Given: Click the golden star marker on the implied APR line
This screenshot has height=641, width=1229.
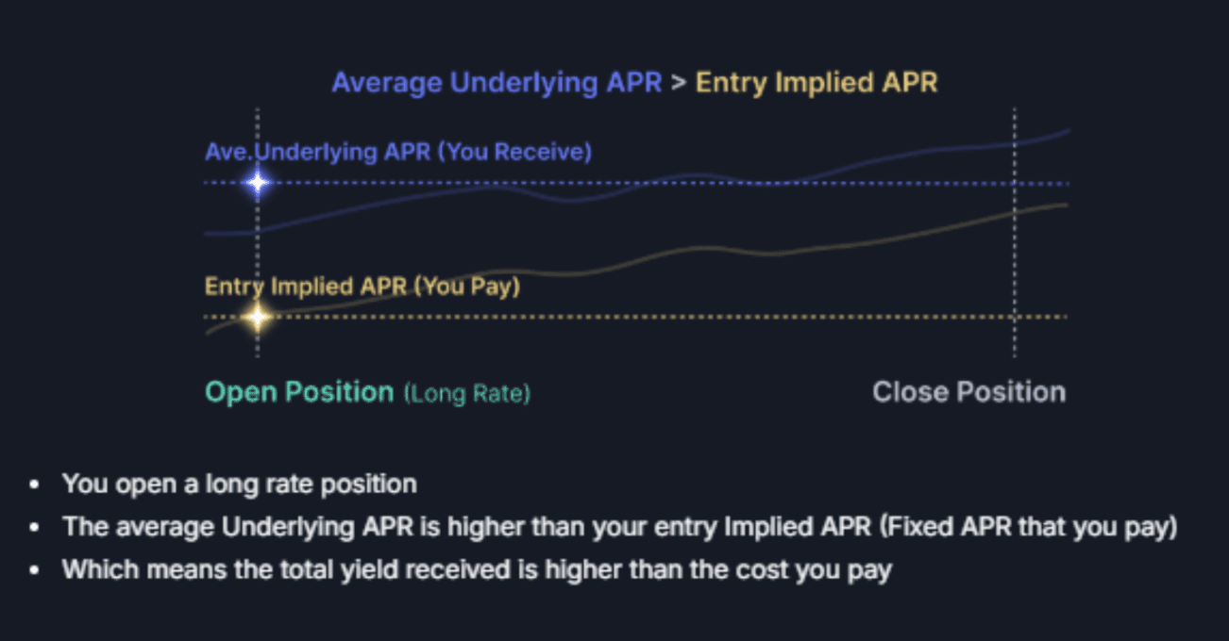Looking at the screenshot, I should pos(258,317).
